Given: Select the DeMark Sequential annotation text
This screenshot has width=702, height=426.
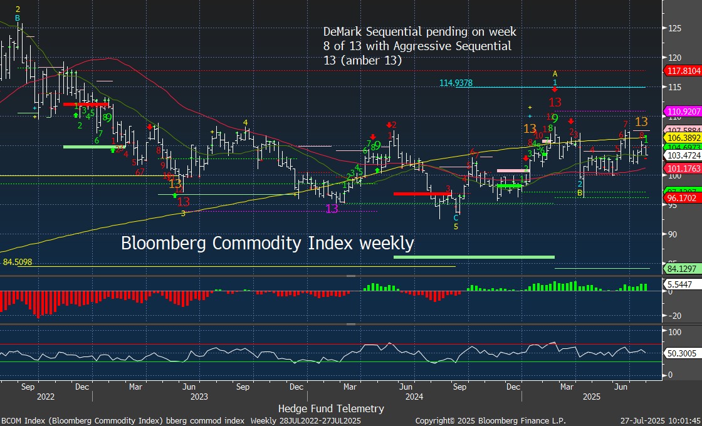Looking at the screenshot, I should (x=419, y=46).
